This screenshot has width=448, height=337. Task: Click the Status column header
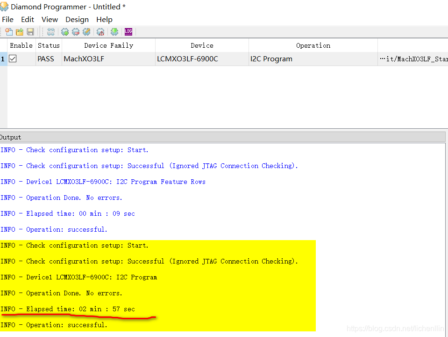49,45
